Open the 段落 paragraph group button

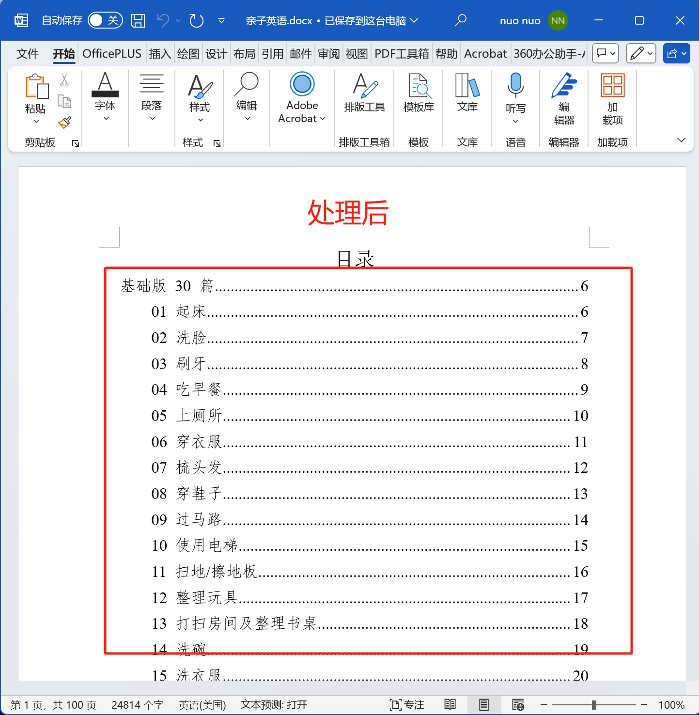point(152,97)
